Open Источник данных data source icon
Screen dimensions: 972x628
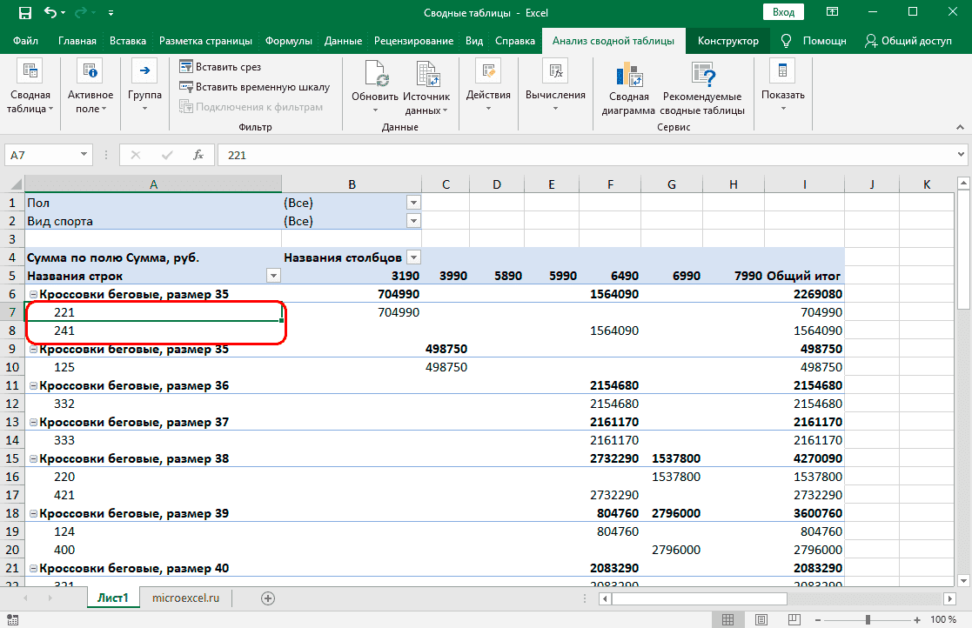(x=426, y=76)
